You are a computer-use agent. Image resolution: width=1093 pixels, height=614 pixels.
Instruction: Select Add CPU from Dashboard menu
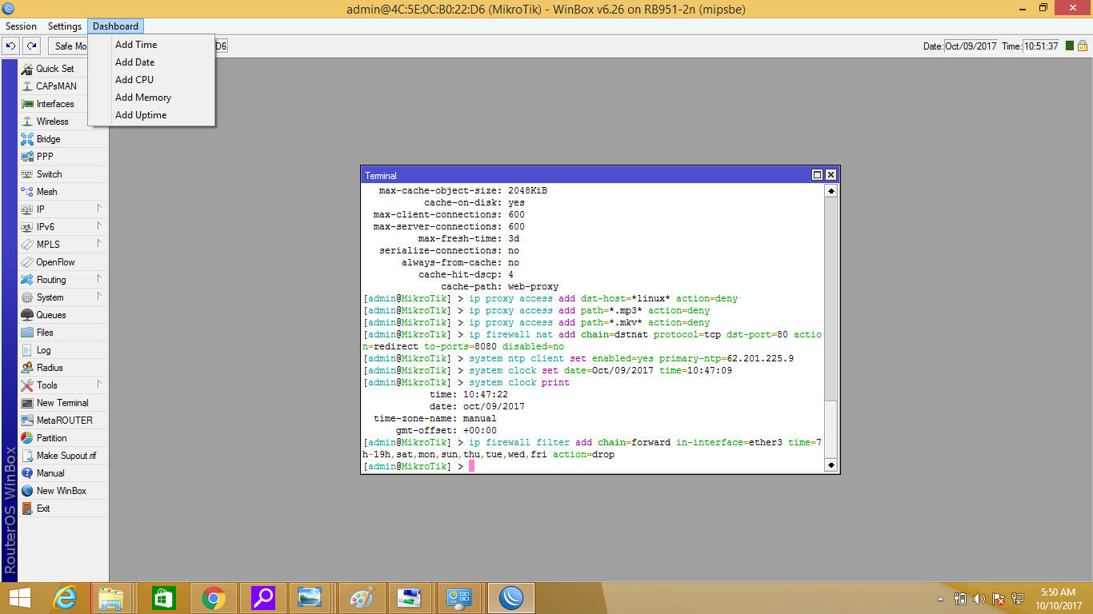click(x=134, y=80)
